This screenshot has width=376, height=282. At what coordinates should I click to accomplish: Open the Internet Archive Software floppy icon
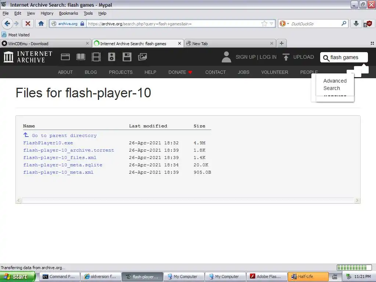[x=127, y=57]
